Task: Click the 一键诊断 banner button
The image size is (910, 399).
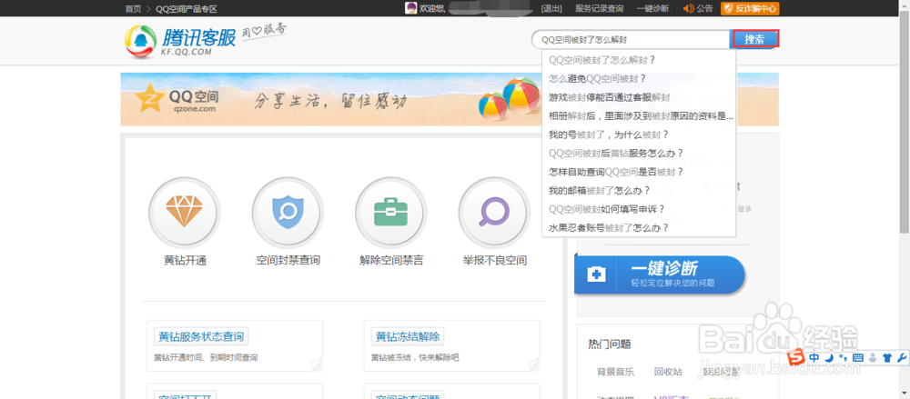Action: tap(659, 274)
